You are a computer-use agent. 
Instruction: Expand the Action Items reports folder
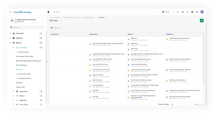tap(13, 105)
